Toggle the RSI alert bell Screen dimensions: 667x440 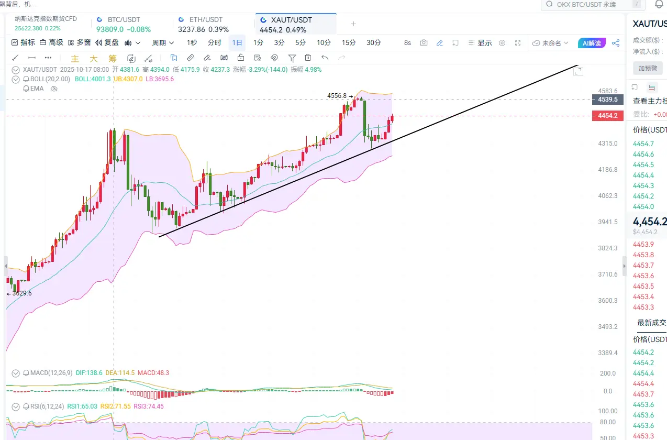26,406
